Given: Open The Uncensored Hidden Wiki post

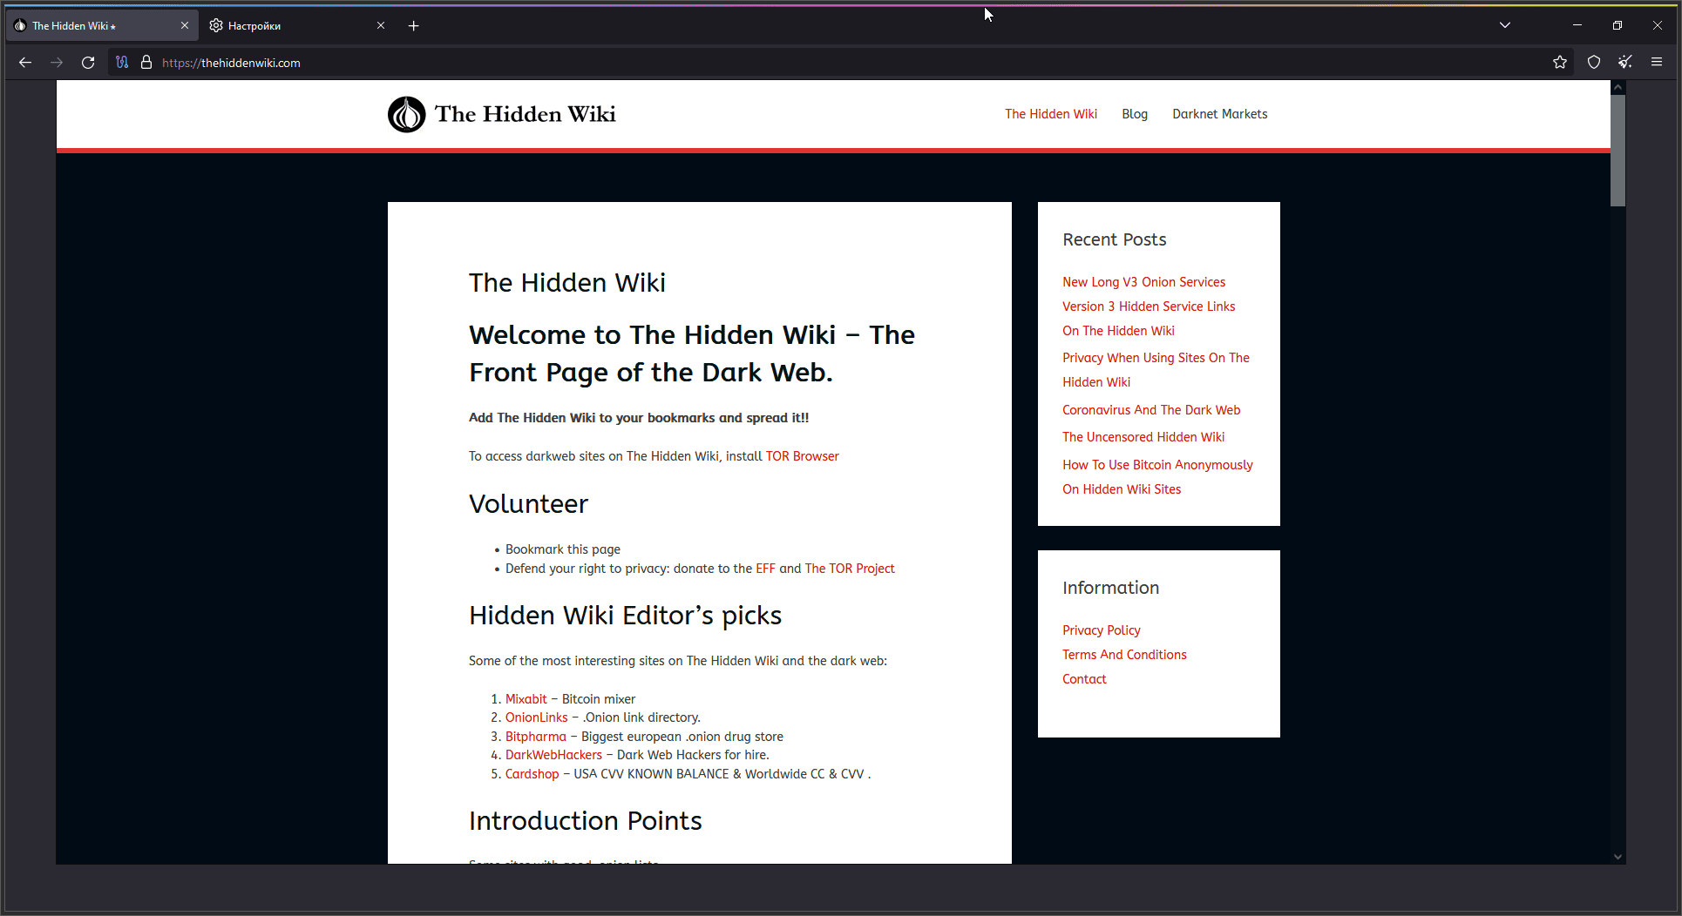Looking at the screenshot, I should click(x=1143, y=437).
